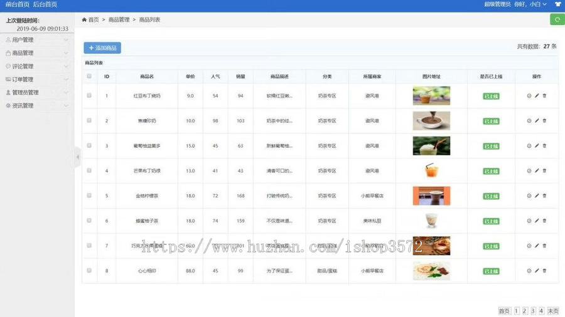
Task: Click the green refresh icon button
Action: tap(557, 19)
